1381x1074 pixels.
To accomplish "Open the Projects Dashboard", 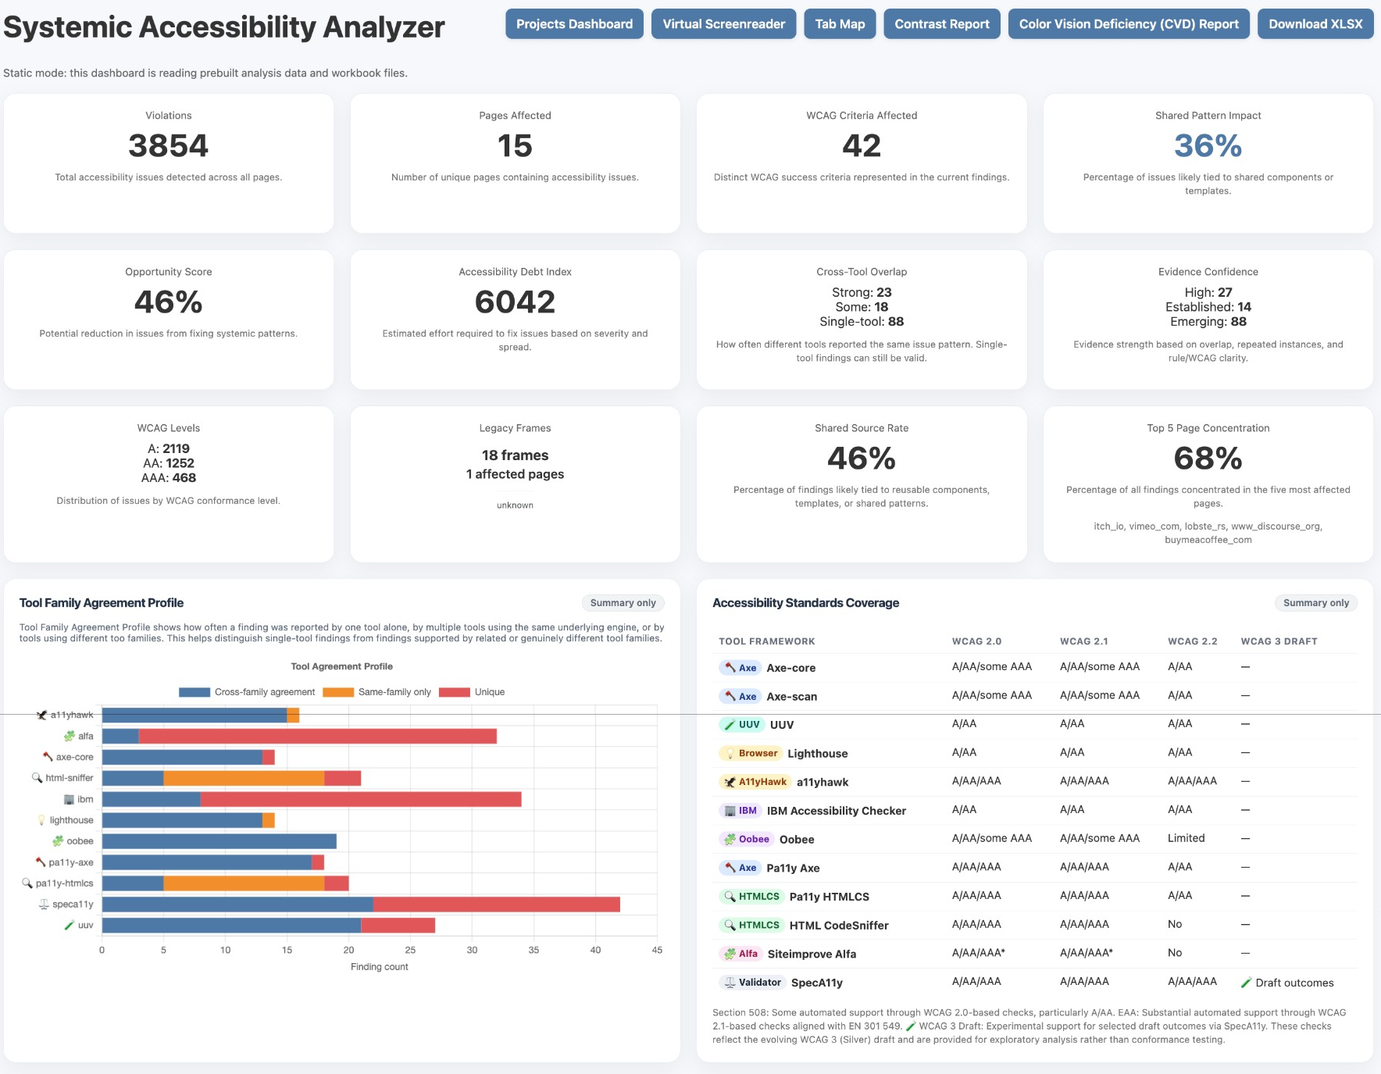I will coord(574,24).
